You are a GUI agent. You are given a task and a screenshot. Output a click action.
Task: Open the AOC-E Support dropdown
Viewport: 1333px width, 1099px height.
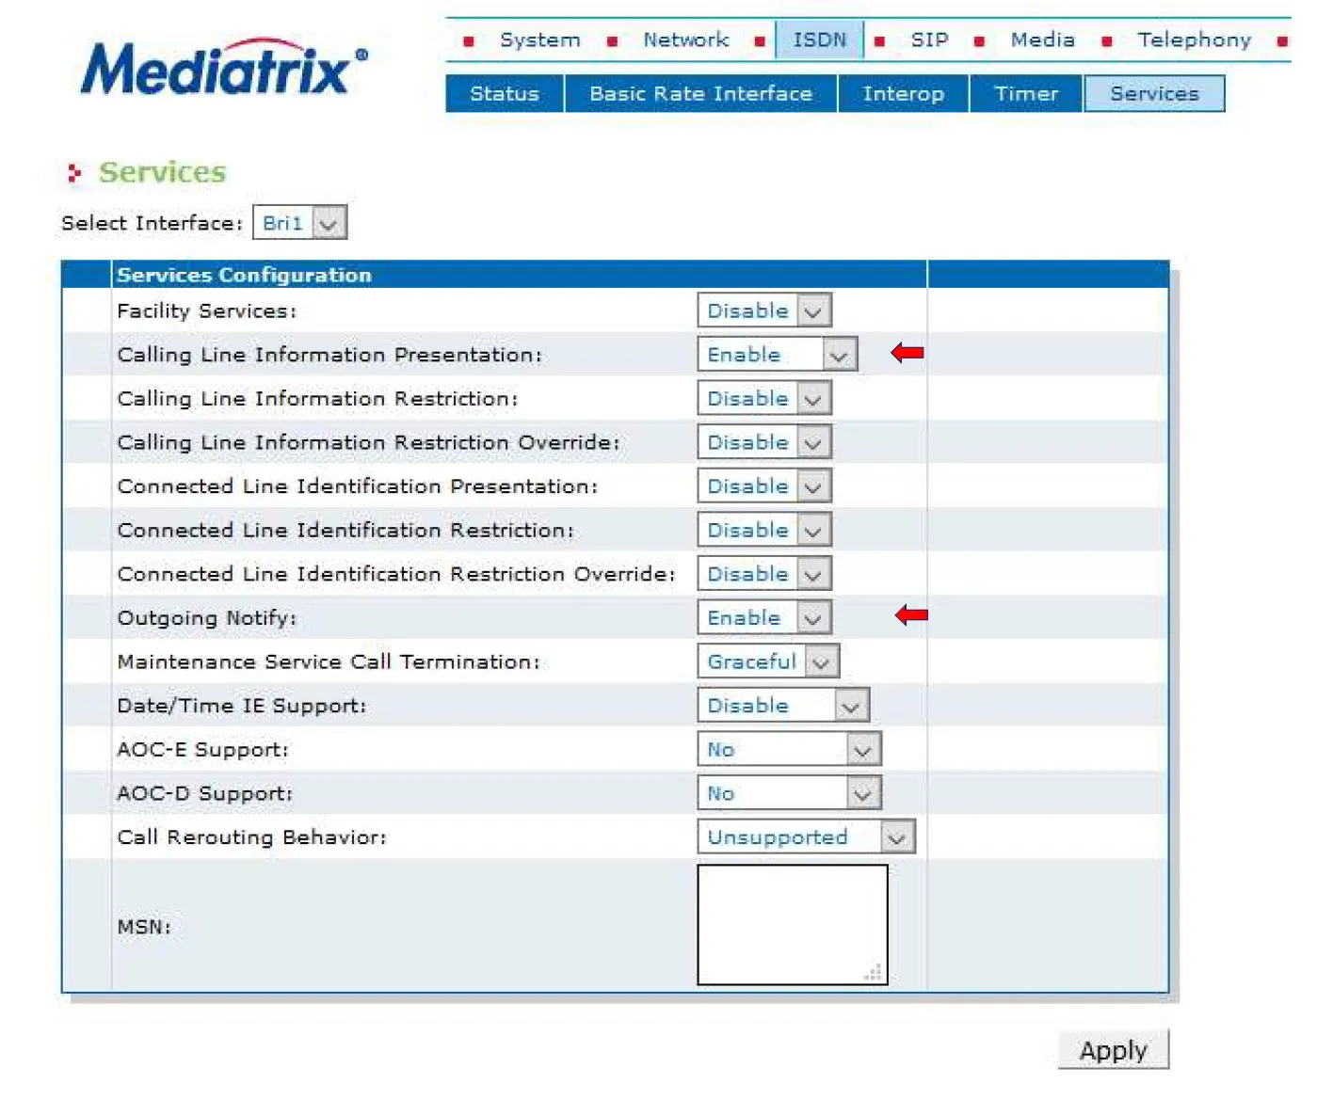click(789, 750)
